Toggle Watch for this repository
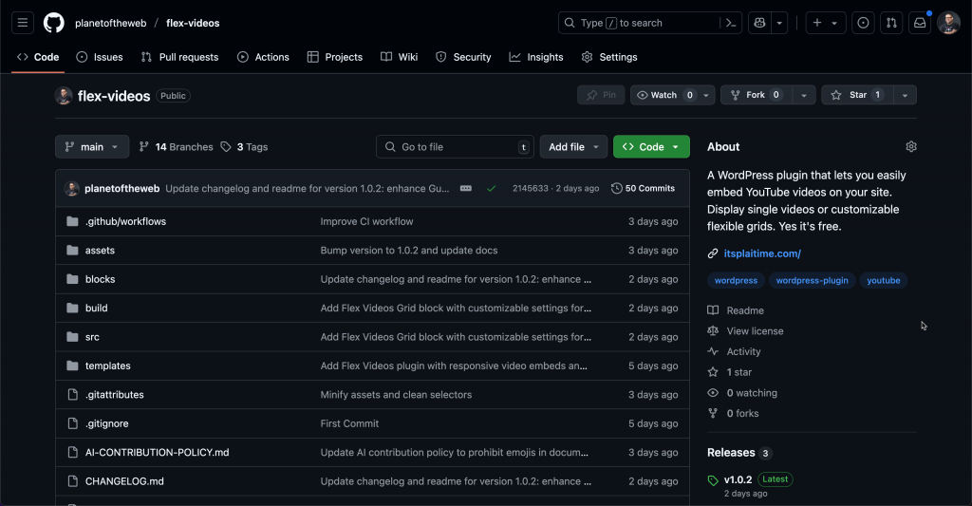972x506 pixels. 664,95
